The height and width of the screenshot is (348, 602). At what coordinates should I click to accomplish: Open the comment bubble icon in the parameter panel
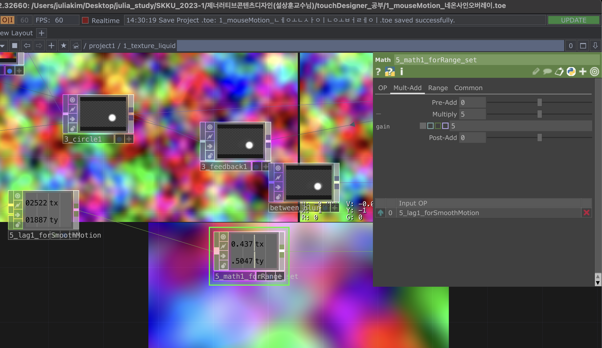coord(547,72)
